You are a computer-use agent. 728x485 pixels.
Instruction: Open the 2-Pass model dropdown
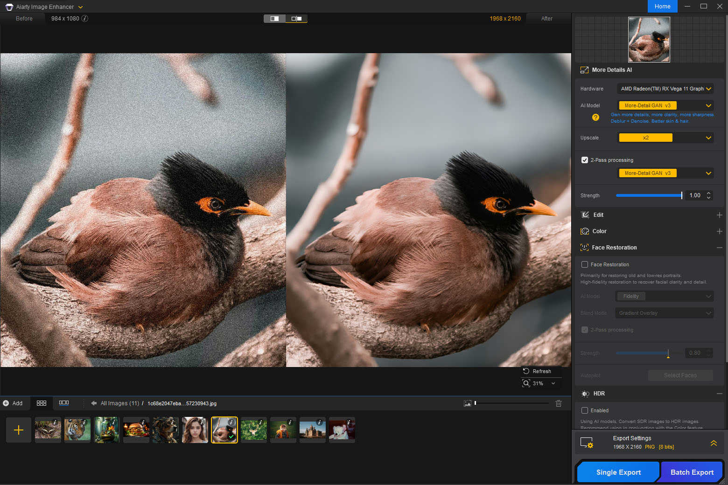tap(665, 173)
